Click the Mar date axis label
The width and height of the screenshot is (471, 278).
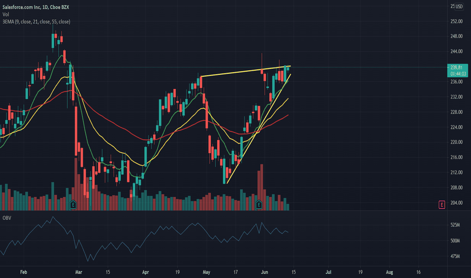[78, 272]
